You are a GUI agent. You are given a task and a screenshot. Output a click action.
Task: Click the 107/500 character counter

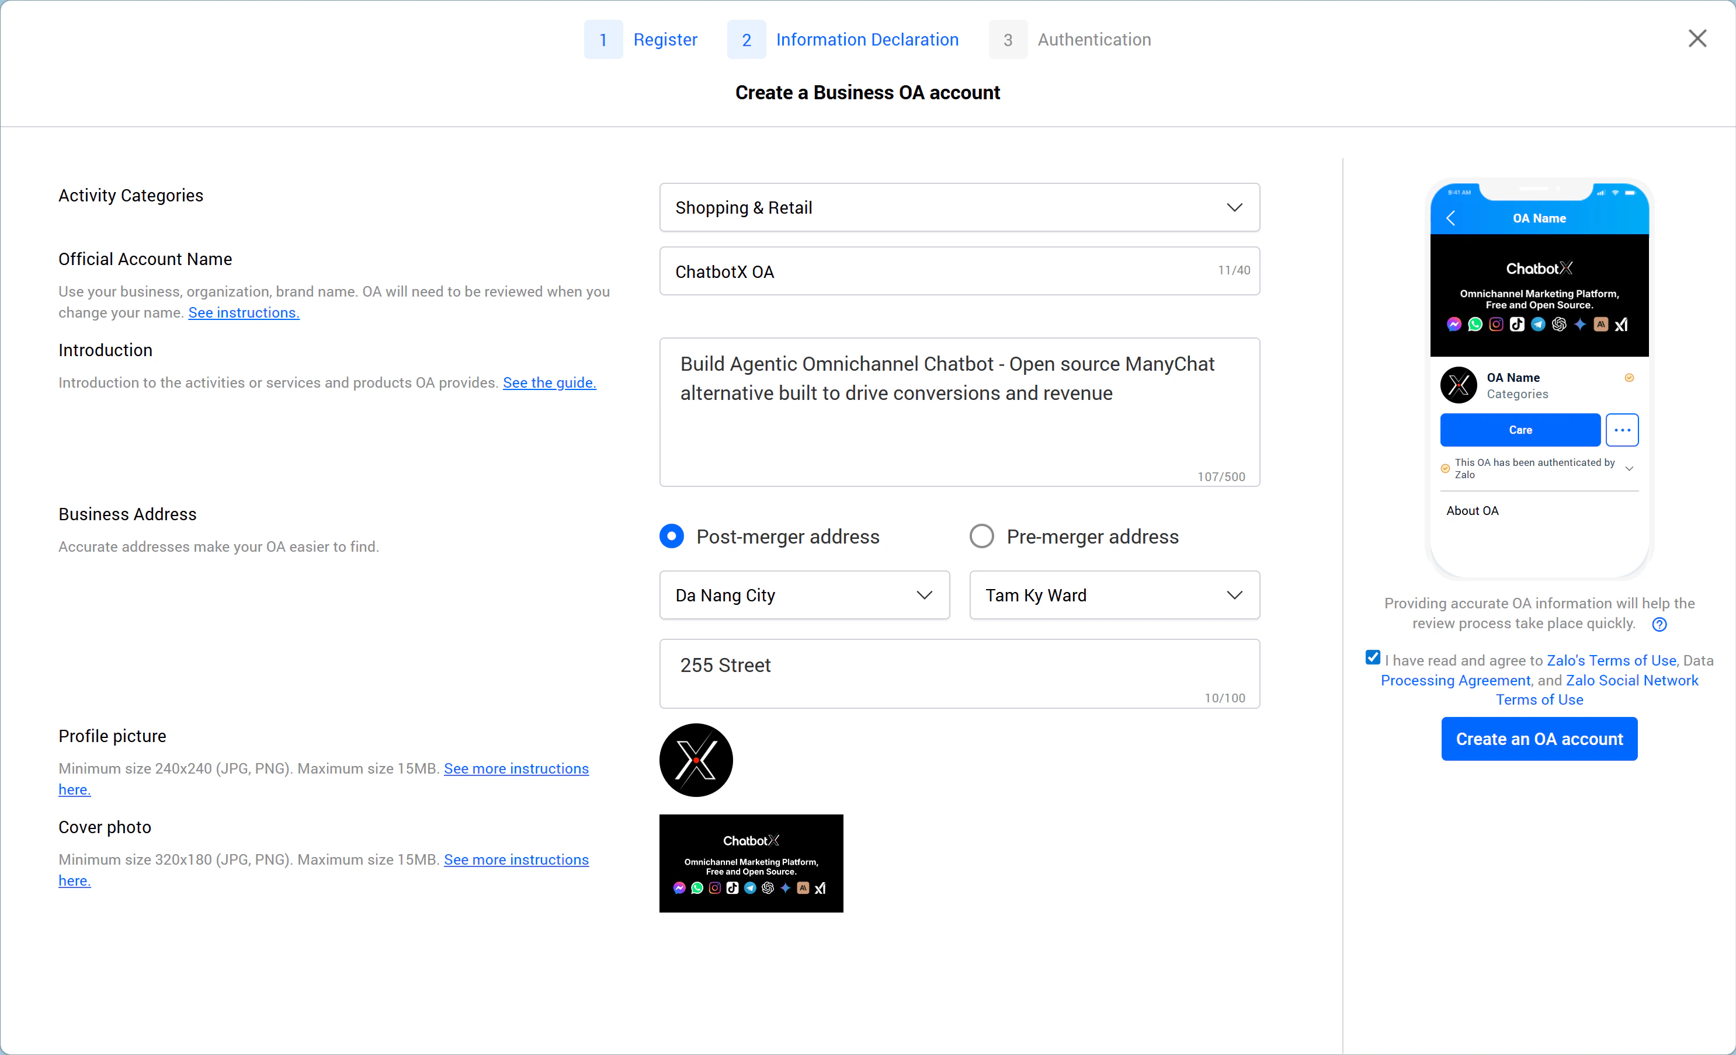[1221, 477]
